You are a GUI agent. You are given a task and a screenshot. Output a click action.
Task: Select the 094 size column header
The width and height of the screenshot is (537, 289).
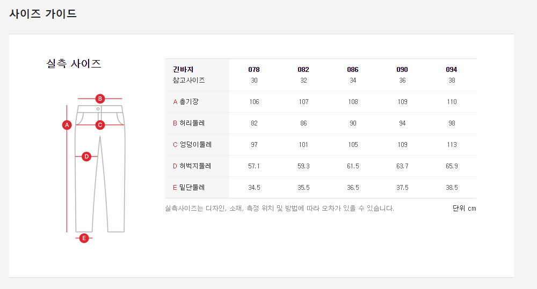tap(452, 70)
